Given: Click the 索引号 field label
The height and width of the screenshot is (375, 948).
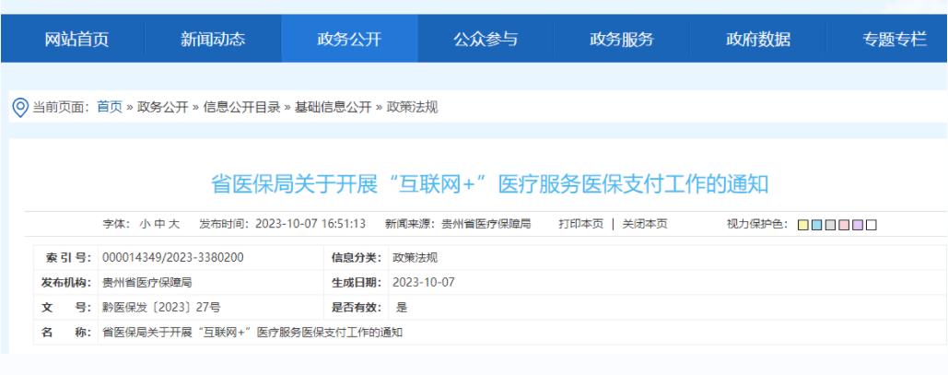Looking at the screenshot, I should click(68, 258).
